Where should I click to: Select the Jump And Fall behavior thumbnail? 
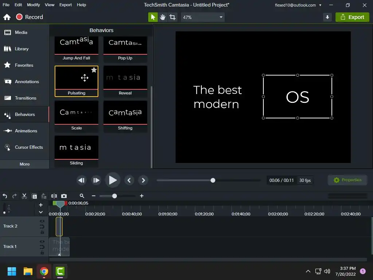tap(76, 49)
